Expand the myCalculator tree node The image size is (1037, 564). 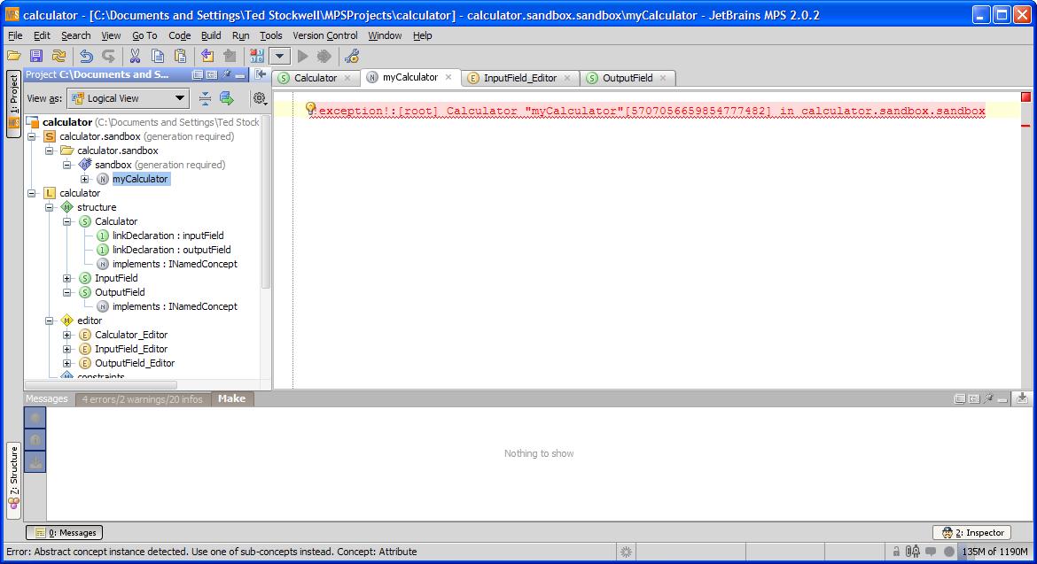85,179
